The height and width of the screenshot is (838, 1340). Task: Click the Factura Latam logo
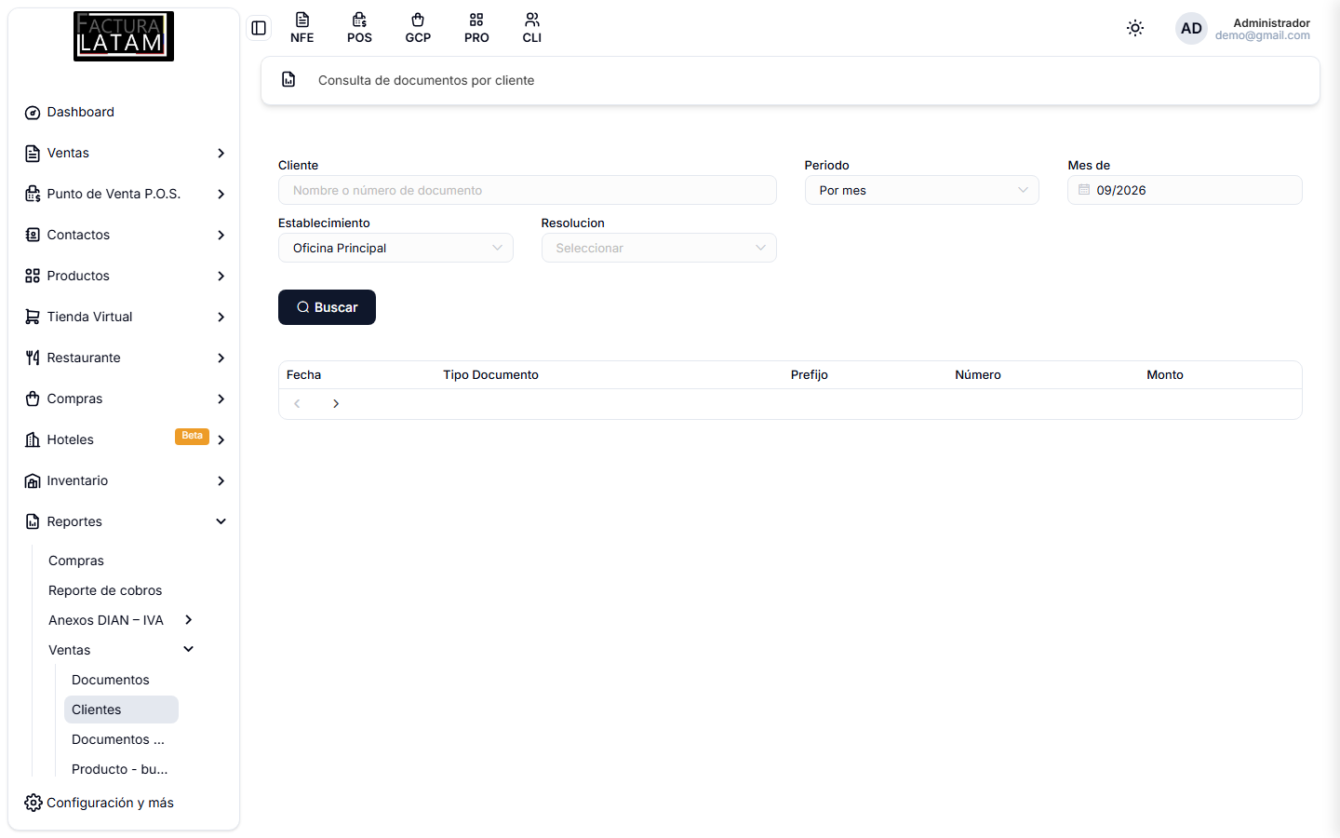124,36
